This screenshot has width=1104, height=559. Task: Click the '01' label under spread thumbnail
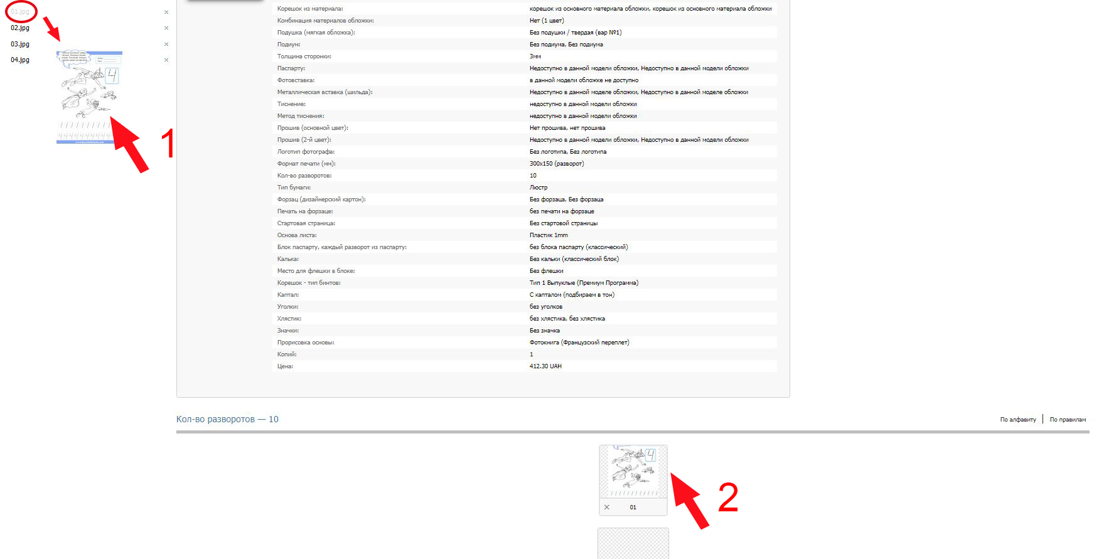click(x=633, y=508)
